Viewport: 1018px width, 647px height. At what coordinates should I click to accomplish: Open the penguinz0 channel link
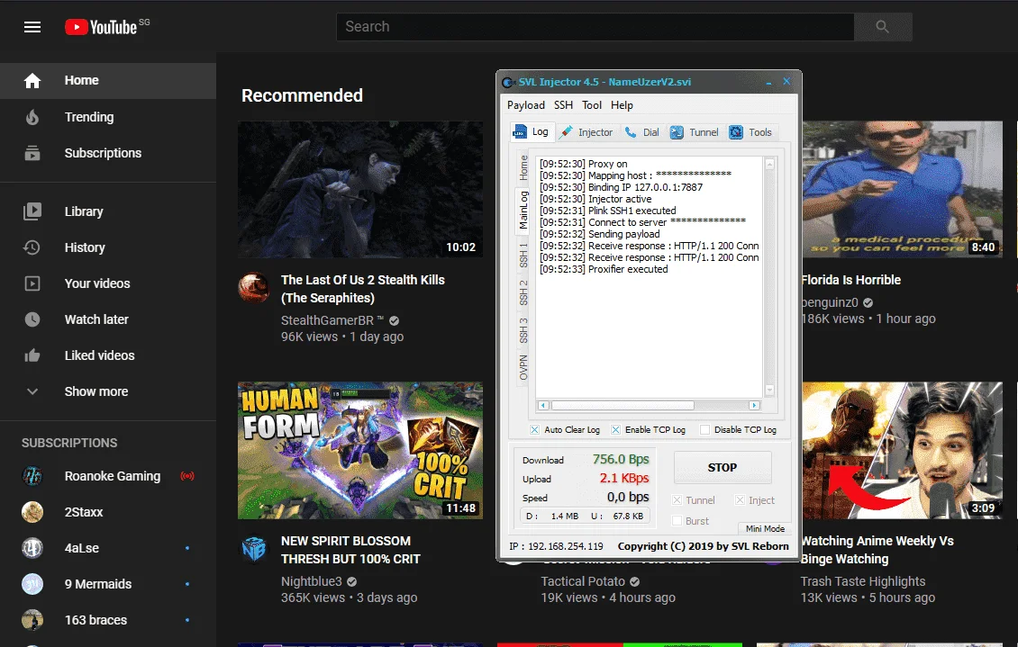tap(830, 302)
